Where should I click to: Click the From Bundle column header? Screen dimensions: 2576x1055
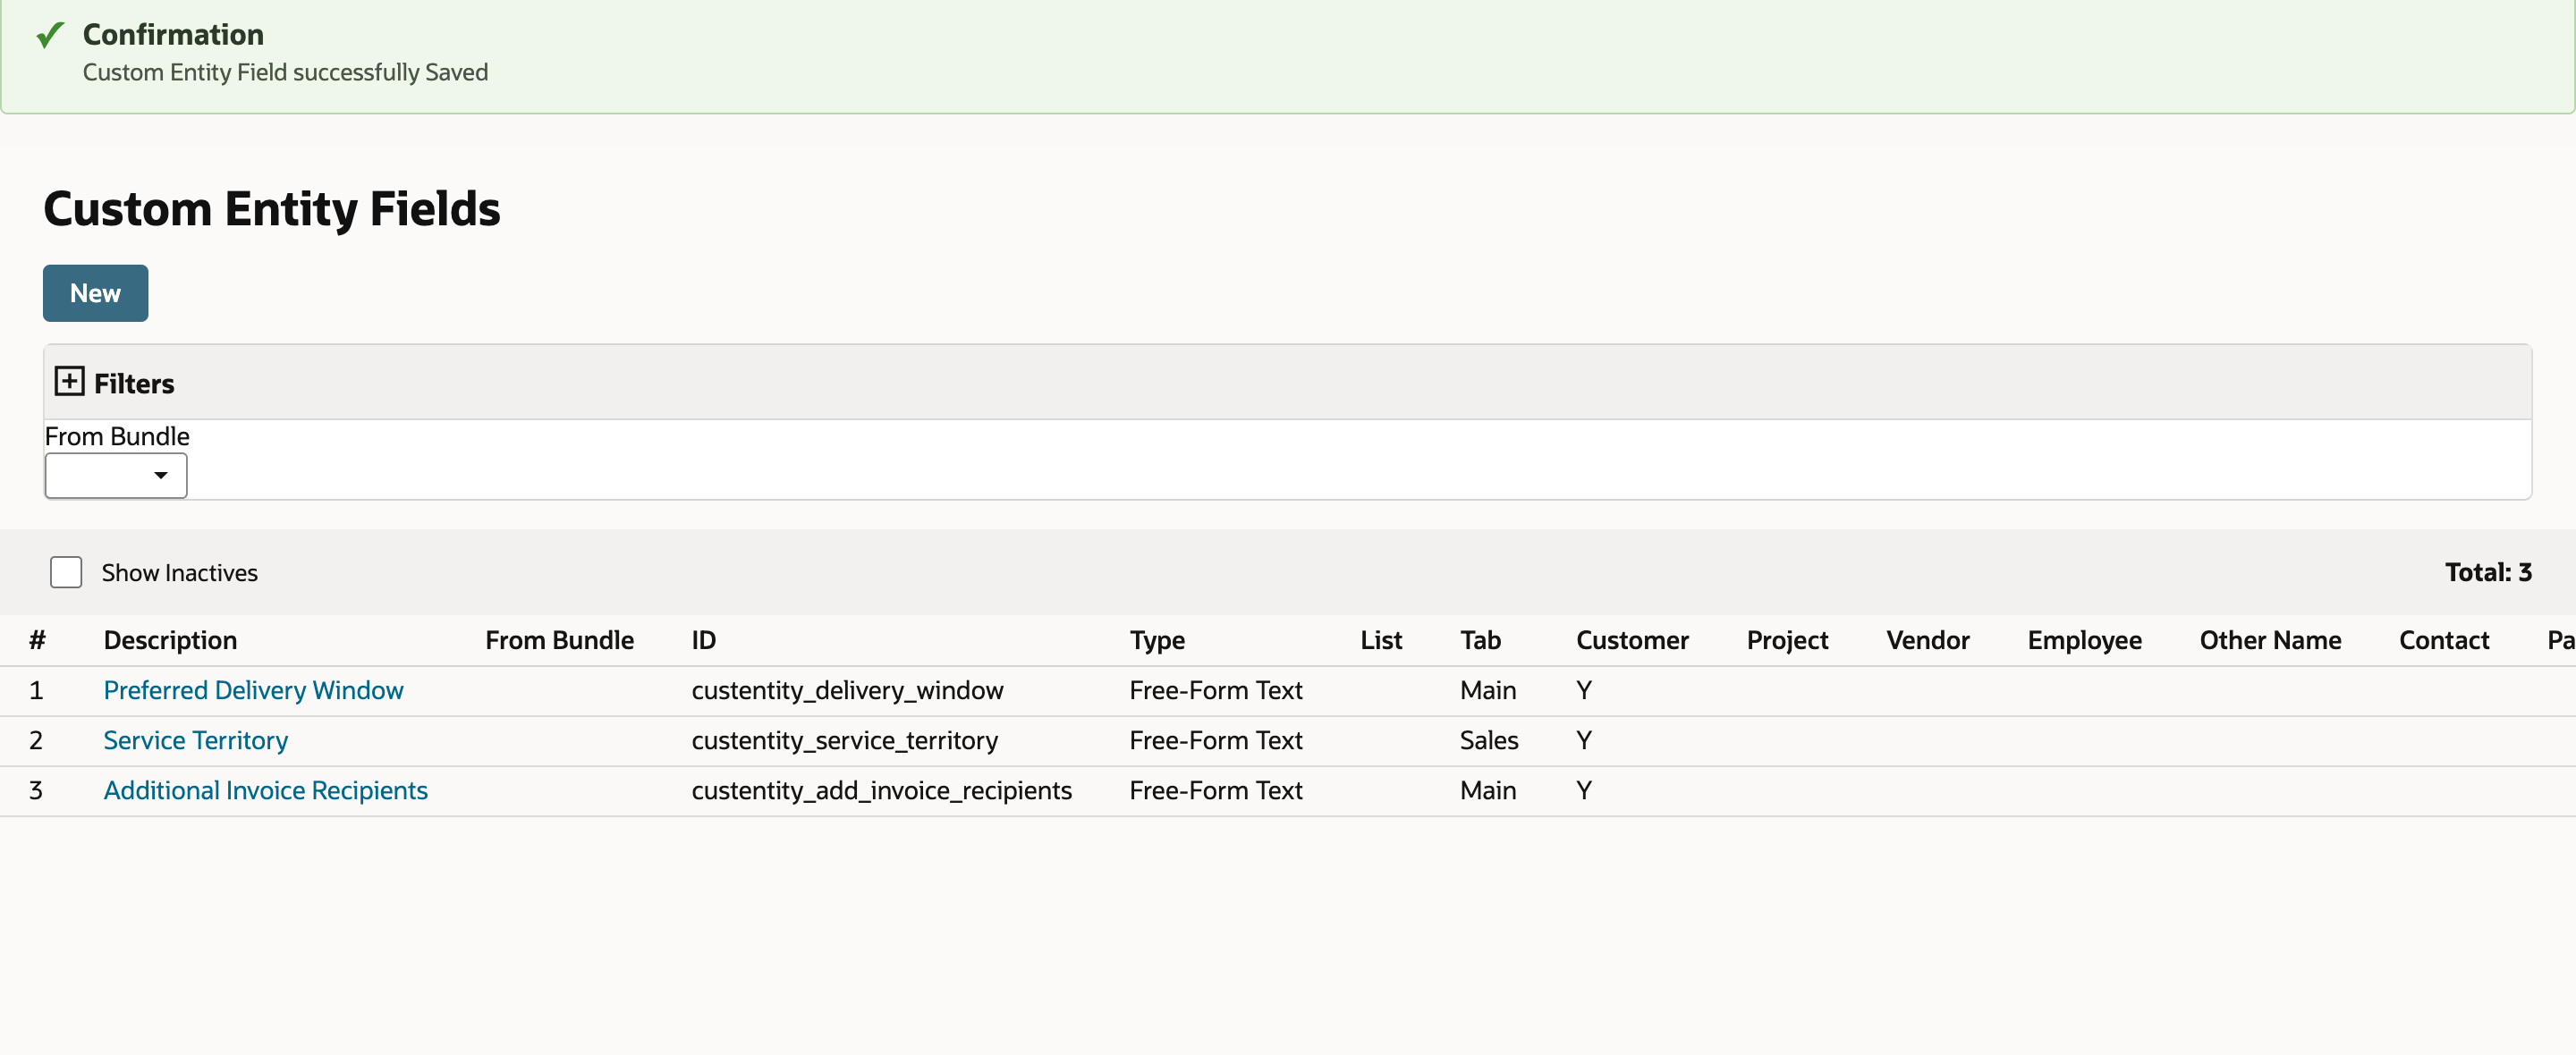pyautogui.click(x=560, y=640)
